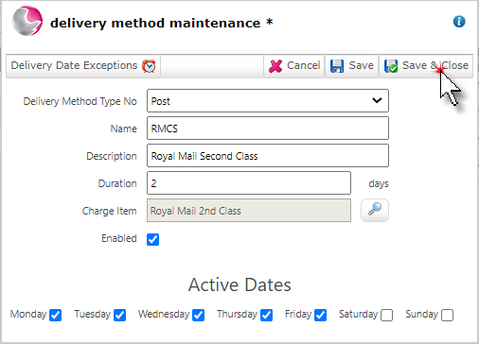Open Delivery Date Exceptions
This screenshot has width=479, height=344.
[x=83, y=66]
